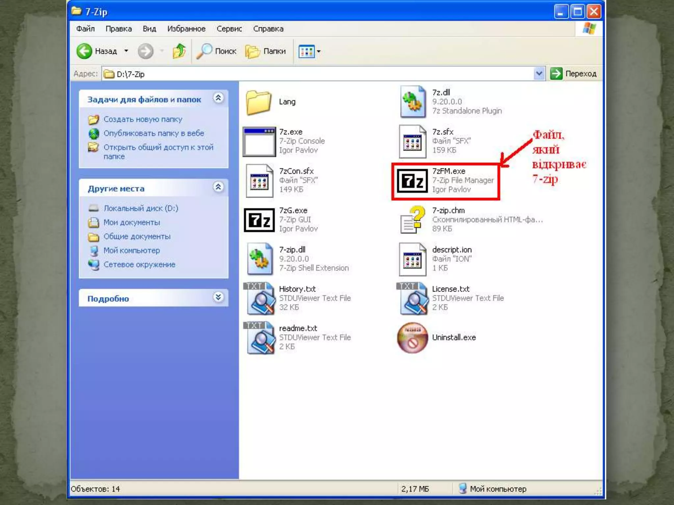Screen dimensions: 674x505
Task: Select the folder name Lang
Action: pyautogui.click(x=287, y=102)
